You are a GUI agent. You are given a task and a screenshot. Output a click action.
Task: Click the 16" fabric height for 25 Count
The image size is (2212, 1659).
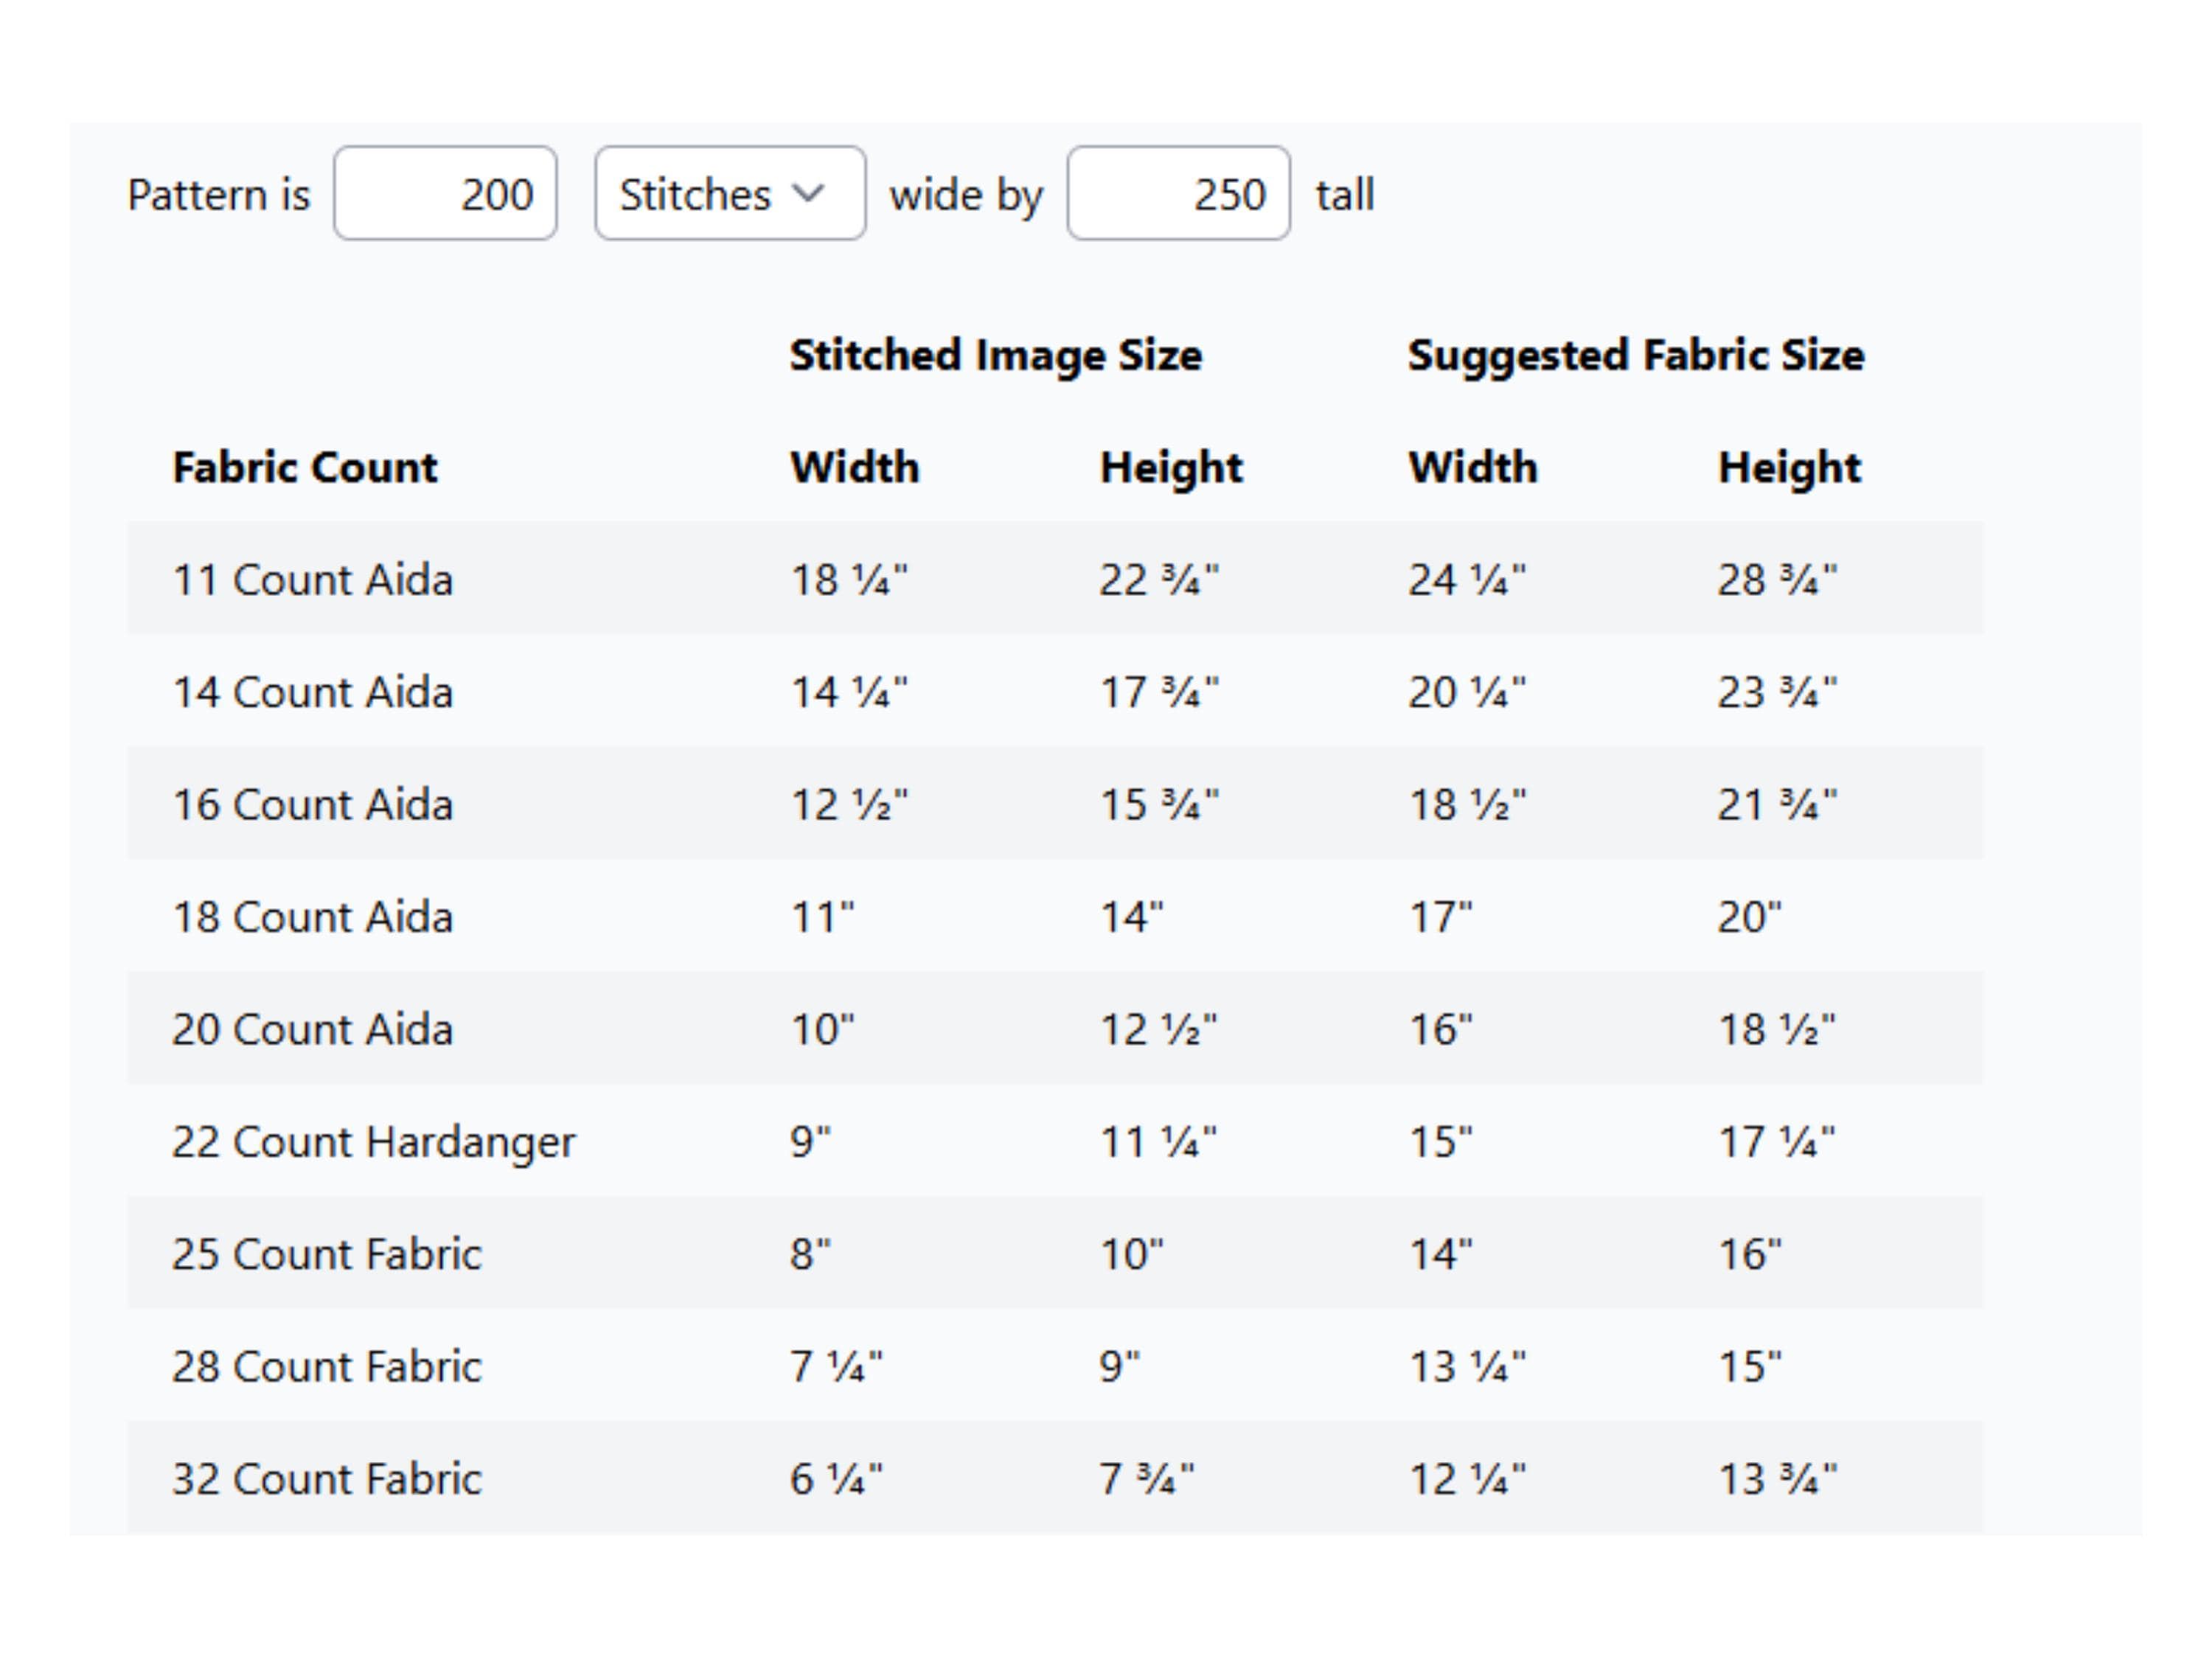(1749, 1254)
